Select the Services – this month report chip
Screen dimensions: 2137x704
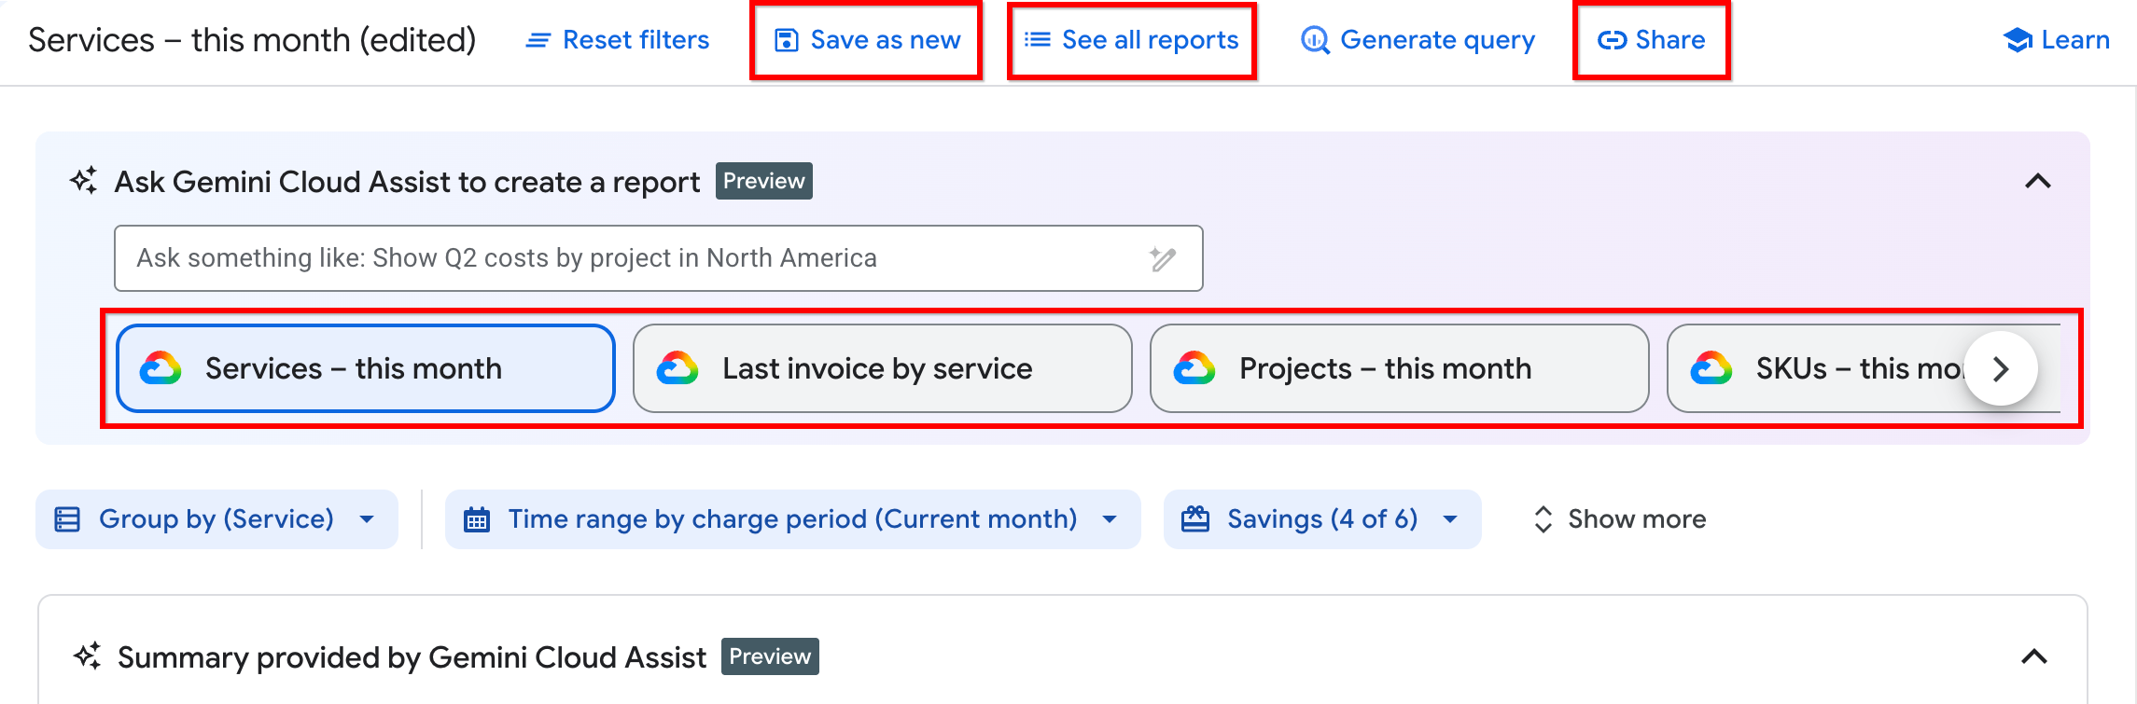[366, 368]
